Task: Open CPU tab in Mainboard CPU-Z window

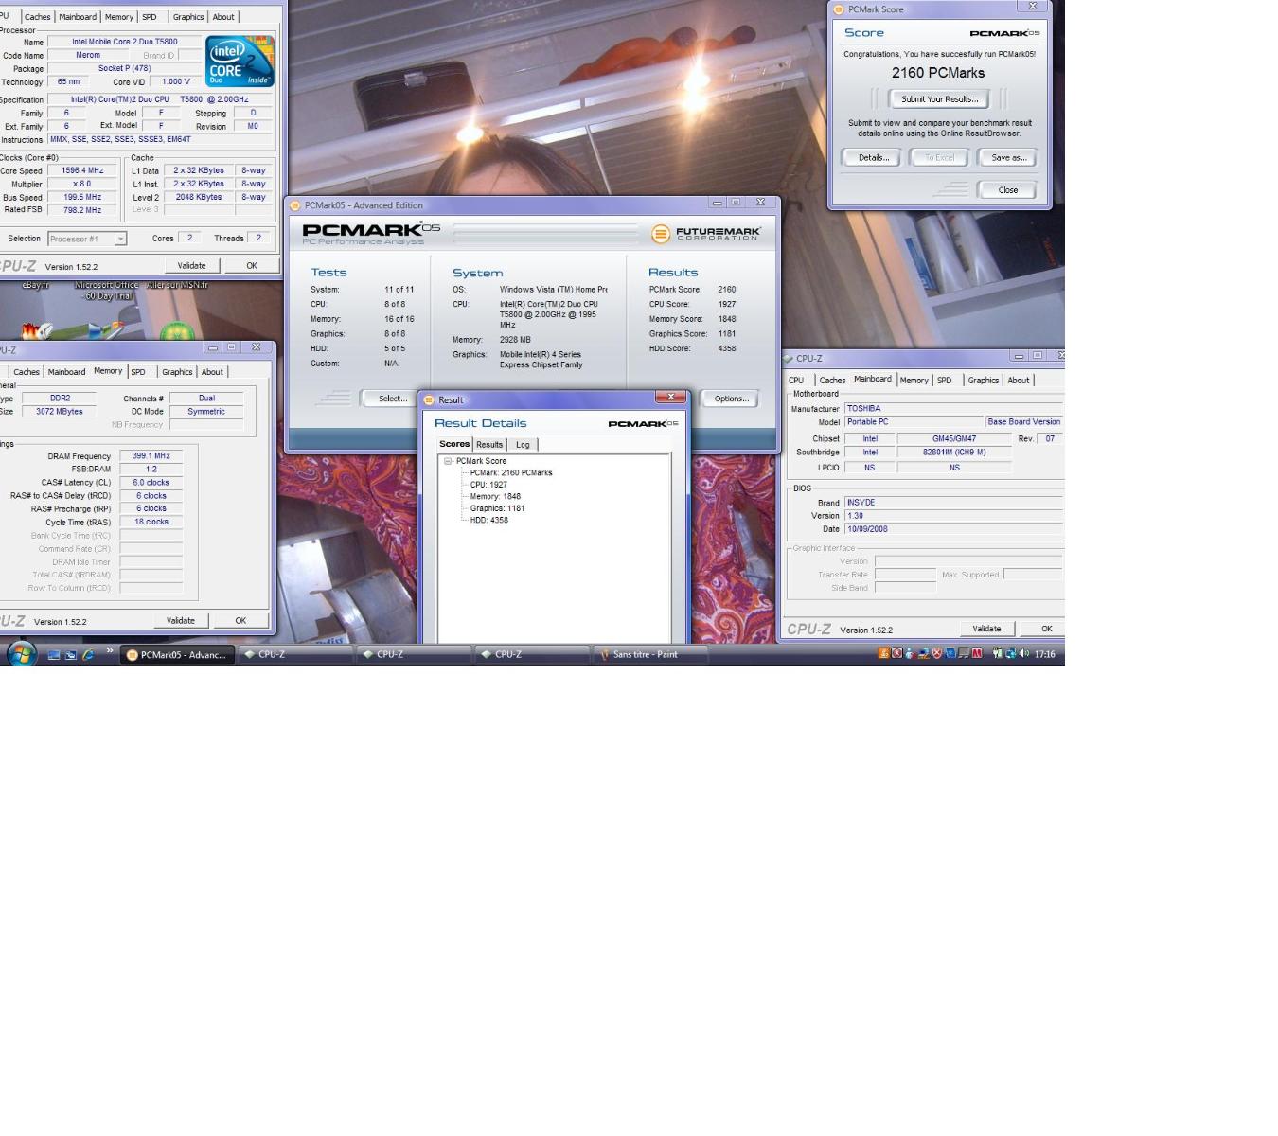Action: coord(796,381)
